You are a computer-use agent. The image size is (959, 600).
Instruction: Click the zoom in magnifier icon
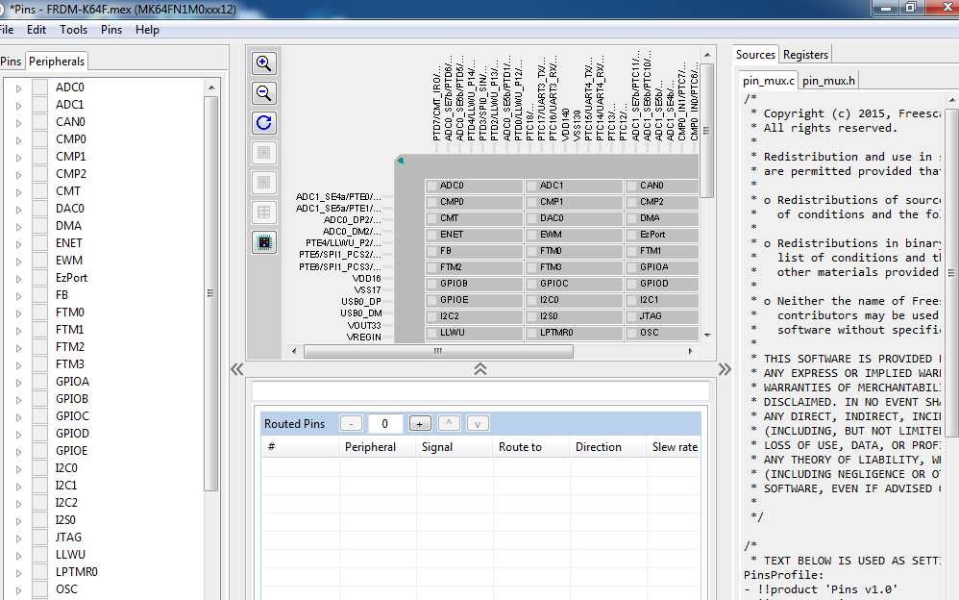[264, 63]
